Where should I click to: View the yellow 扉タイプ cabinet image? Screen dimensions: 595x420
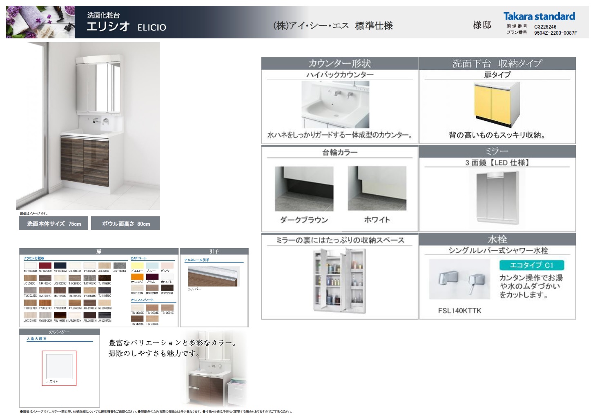tap(497, 105)
